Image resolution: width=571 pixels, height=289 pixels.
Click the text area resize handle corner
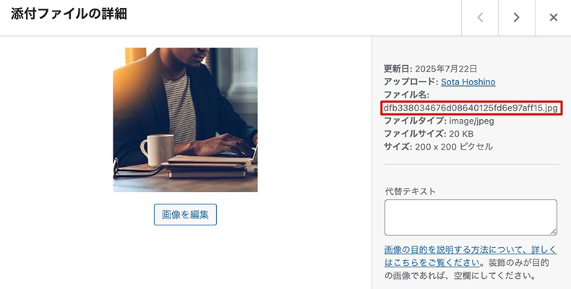554,232
